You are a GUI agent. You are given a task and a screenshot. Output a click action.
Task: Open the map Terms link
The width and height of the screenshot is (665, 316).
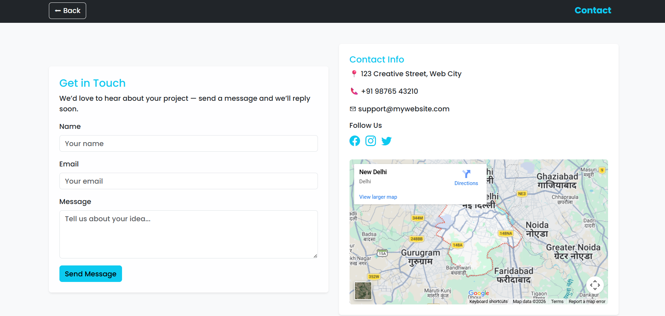point(557,302)
